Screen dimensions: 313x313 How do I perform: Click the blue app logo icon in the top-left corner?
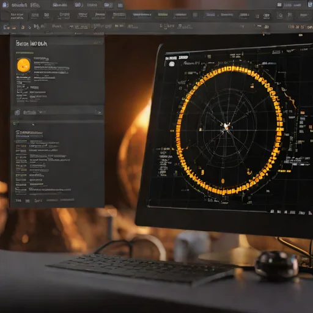[x=5, y=4]
